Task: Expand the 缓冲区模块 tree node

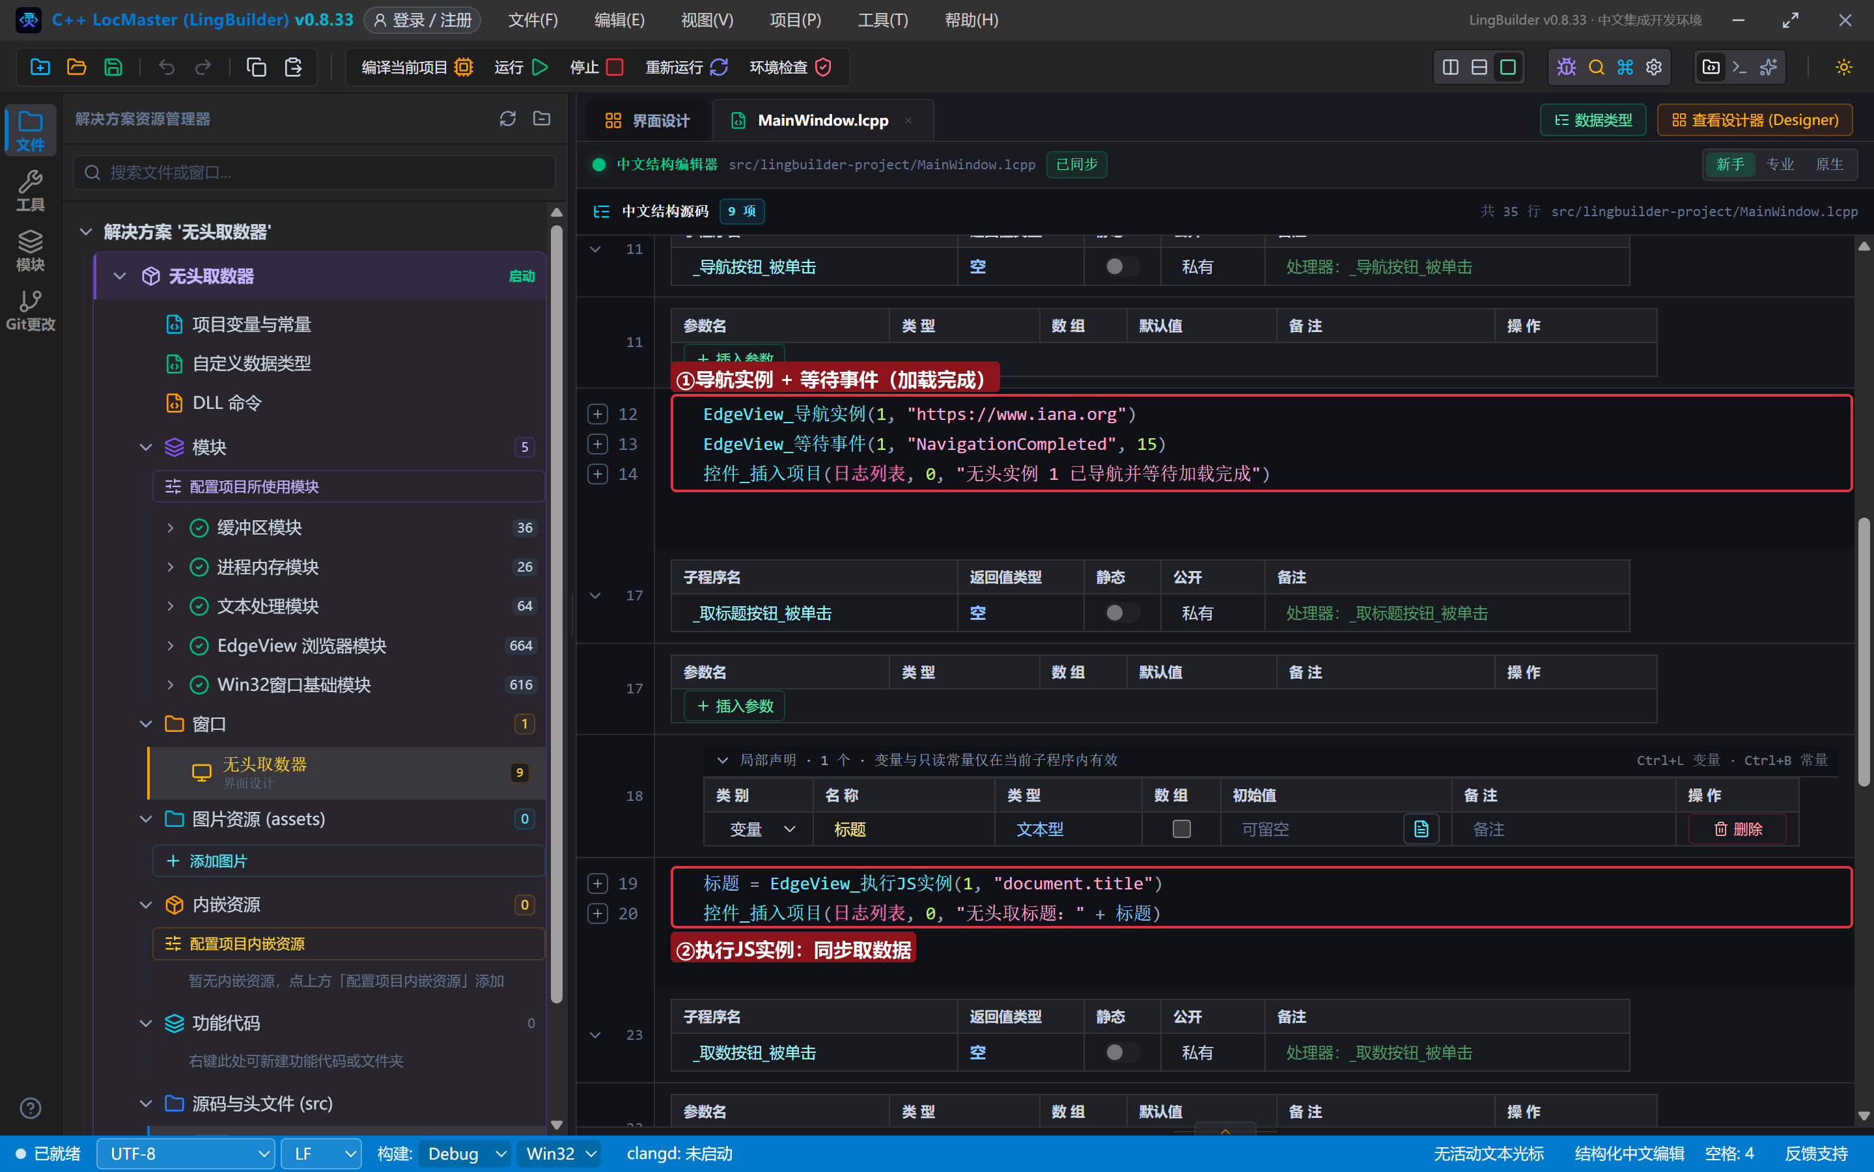Action: (171, 528)
